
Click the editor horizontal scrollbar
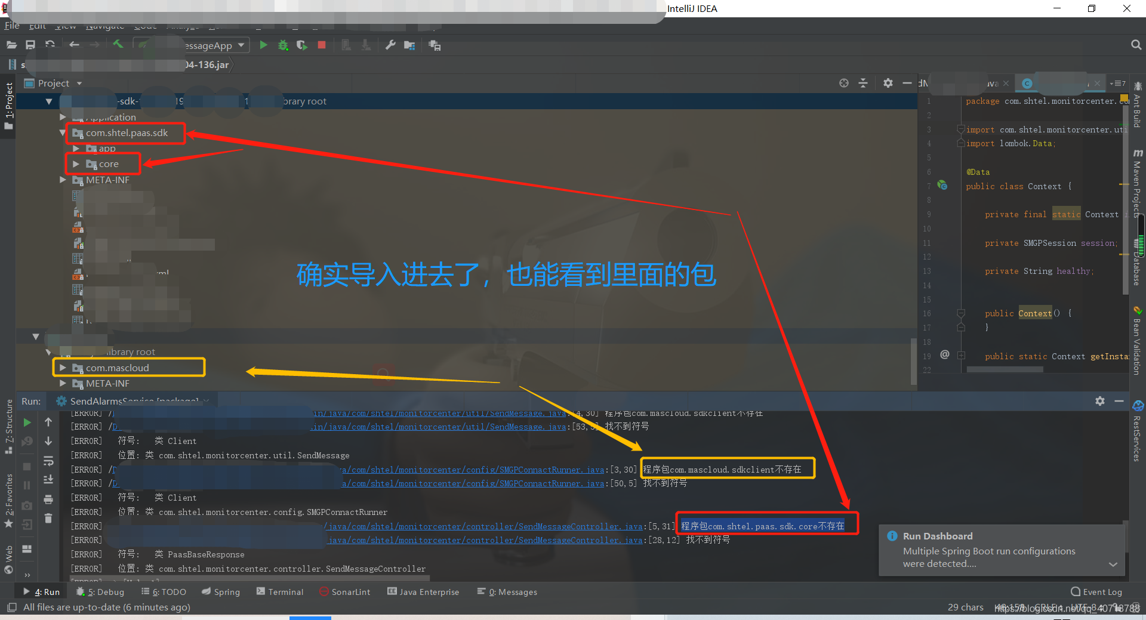1005,369
